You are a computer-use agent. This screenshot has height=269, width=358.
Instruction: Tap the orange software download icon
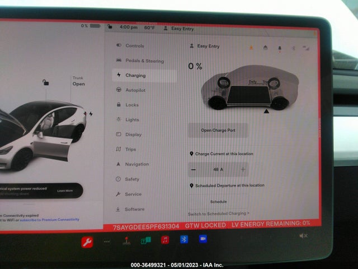tap(251, 48)
